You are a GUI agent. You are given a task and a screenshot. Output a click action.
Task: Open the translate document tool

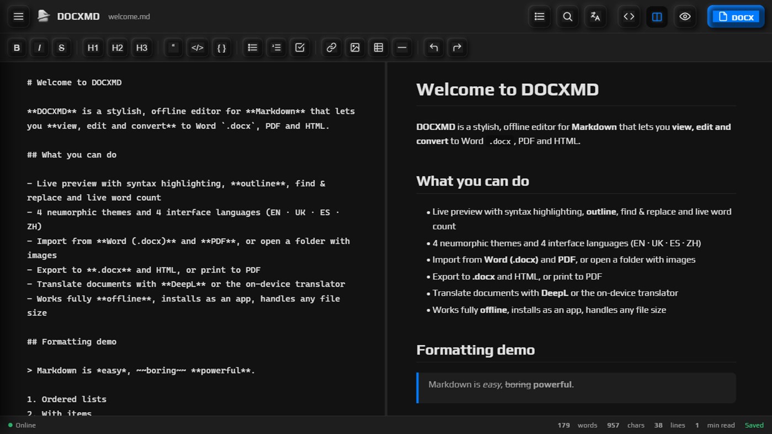595,17
